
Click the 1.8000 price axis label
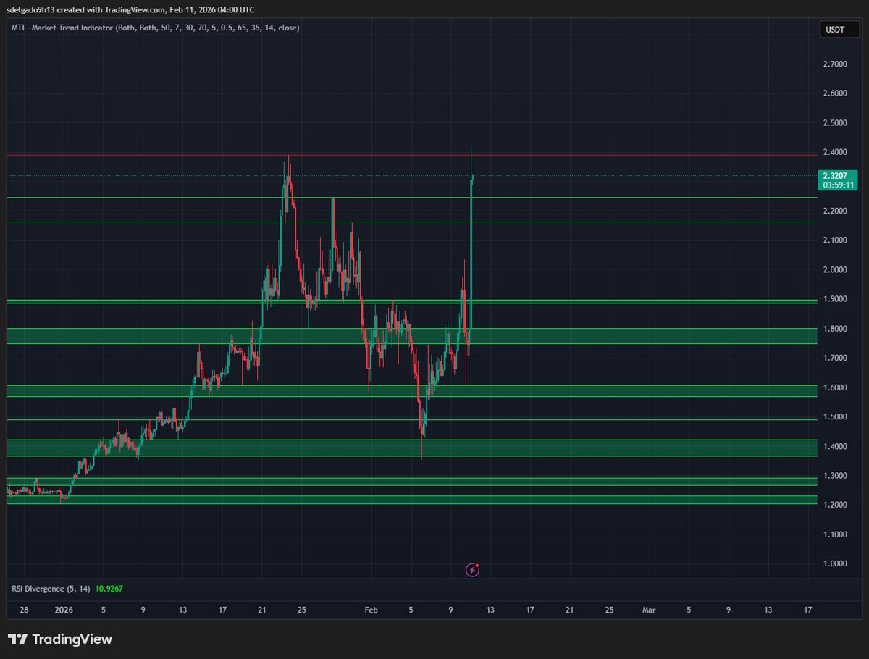coord(835,329)
